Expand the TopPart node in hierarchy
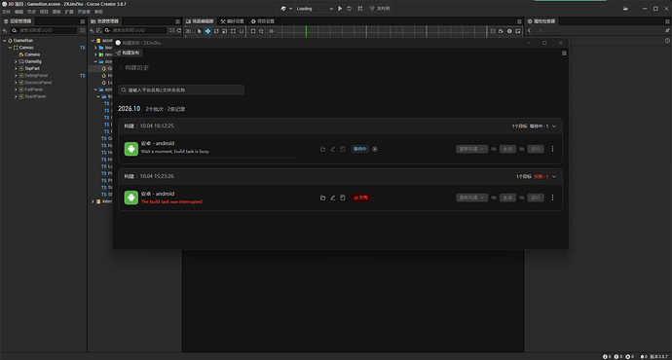672x360 pixels. pyautogui.click(x=16, y=68)
